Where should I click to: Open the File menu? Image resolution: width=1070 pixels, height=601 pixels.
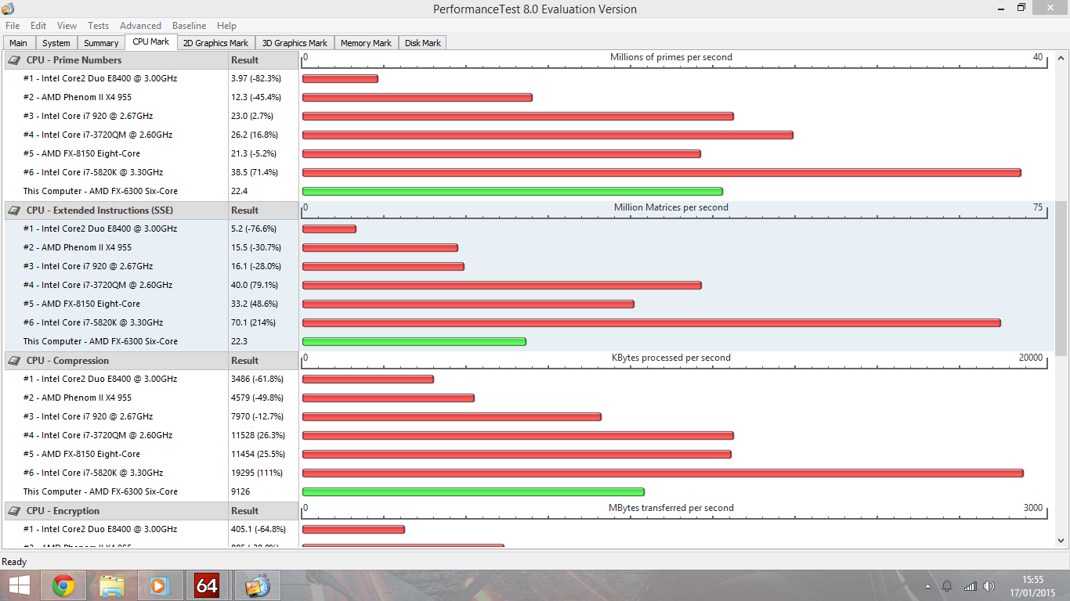13,26
